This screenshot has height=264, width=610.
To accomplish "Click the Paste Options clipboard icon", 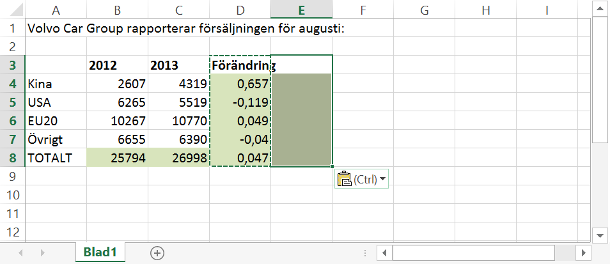I will (x=344, y=179).
